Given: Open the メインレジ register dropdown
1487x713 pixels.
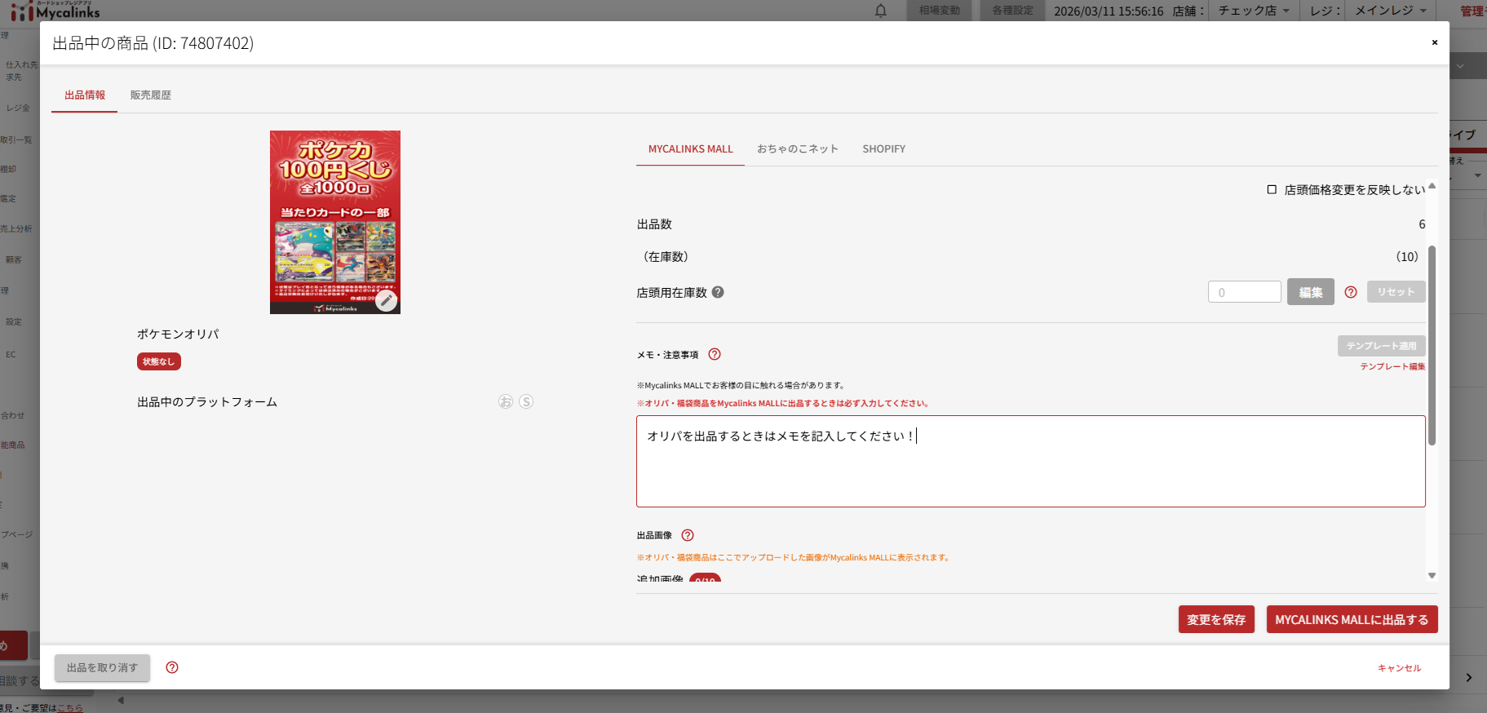Looking at the screenshot, I should (x=1391, y=11).
